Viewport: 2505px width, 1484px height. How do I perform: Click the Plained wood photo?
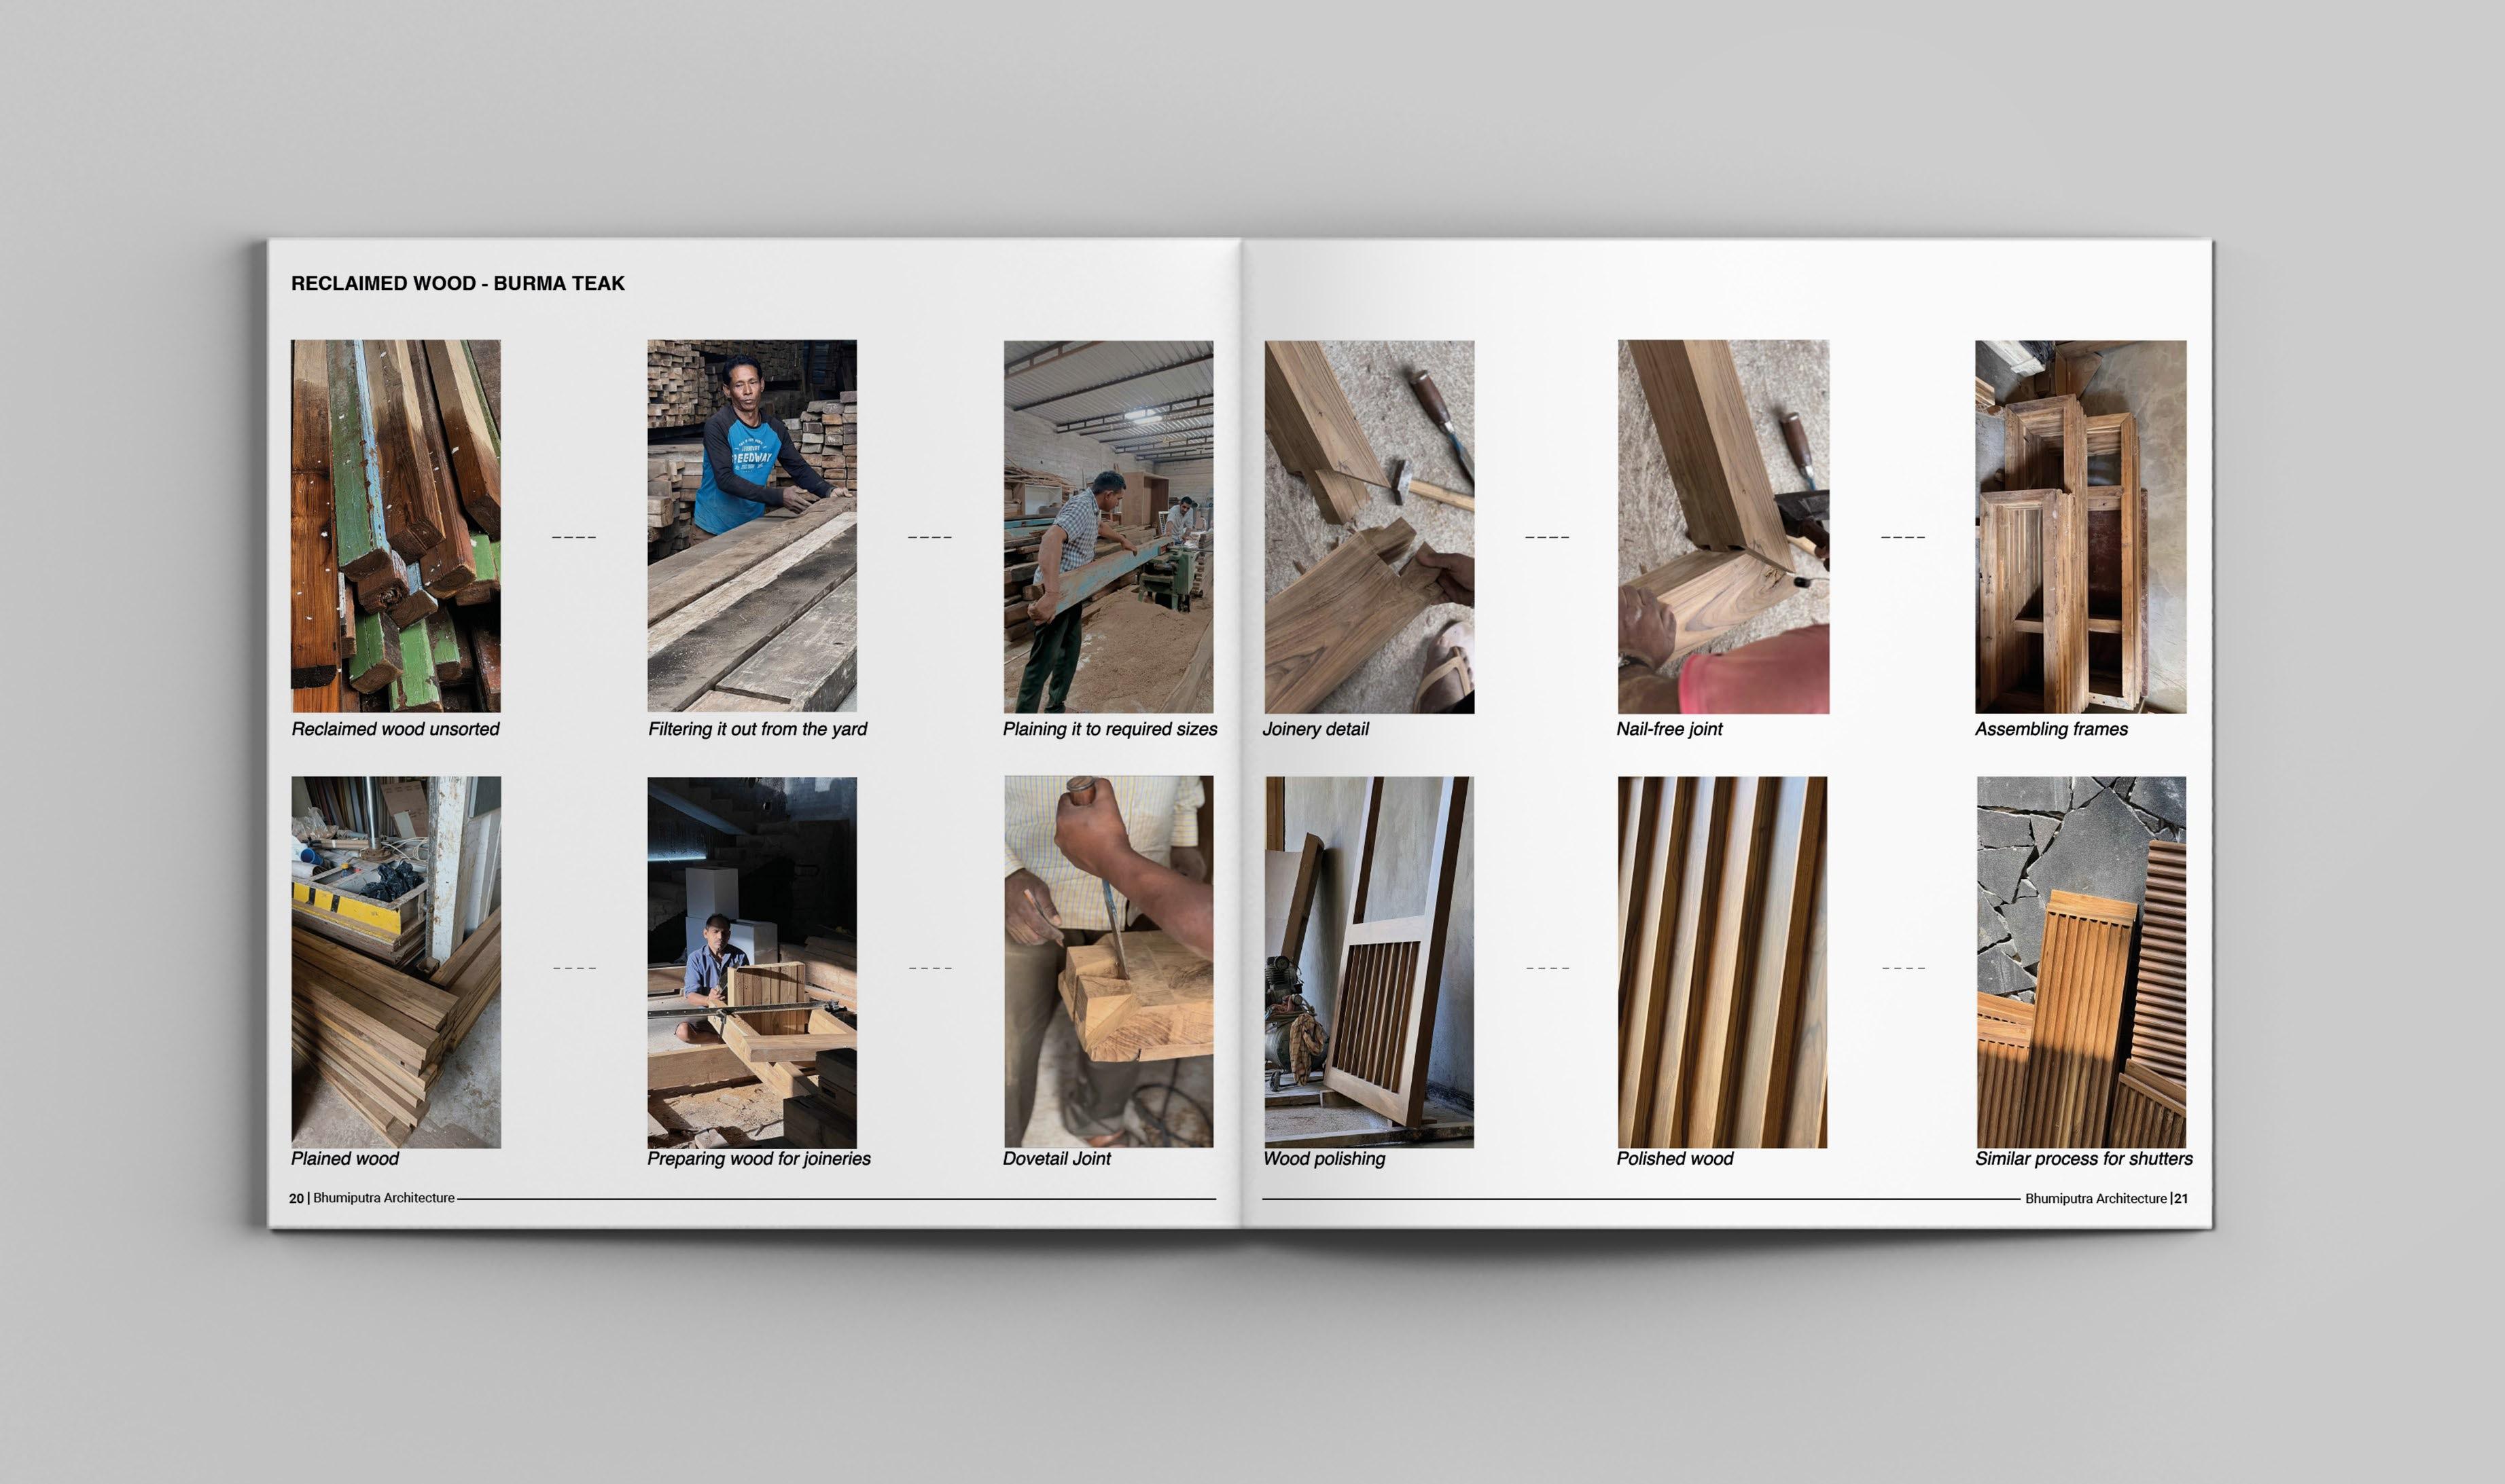(x=395, y=962)
